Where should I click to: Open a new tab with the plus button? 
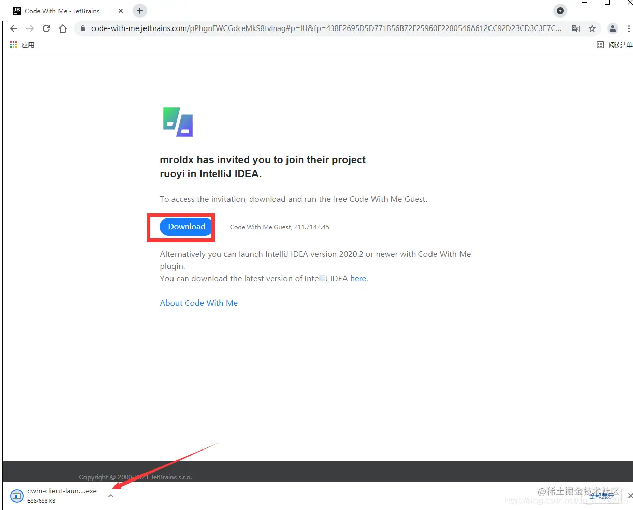tap(140, 11)
